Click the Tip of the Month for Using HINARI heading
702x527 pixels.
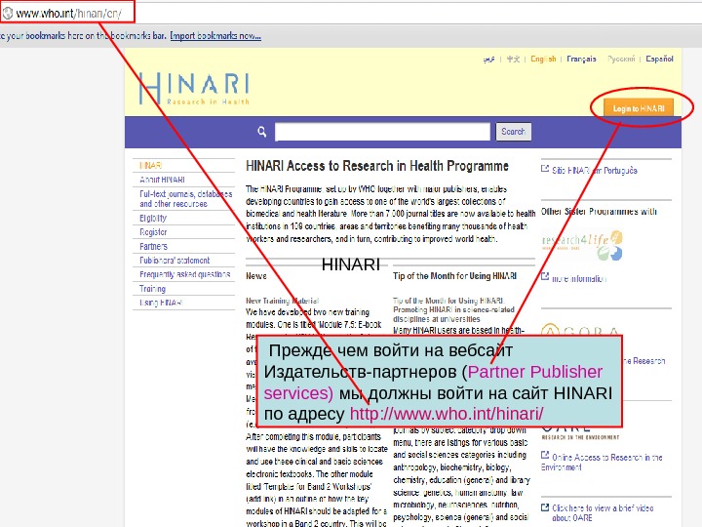455,276
